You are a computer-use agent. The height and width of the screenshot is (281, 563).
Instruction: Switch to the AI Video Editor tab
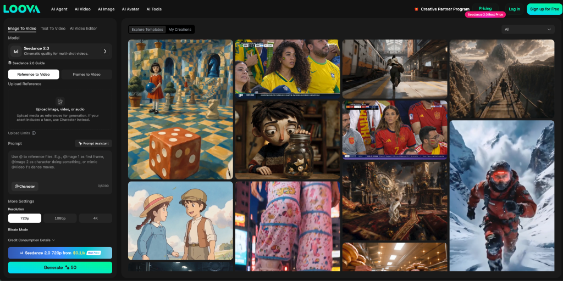(x=84, y=29)
